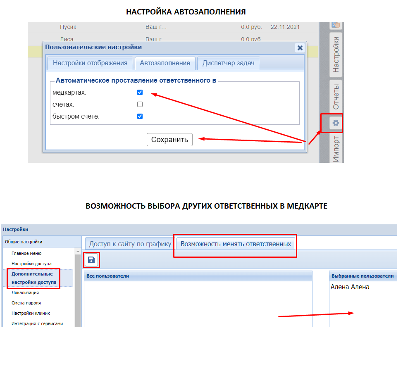
Task: Toggle the быстром счете checkbox
Action: pos(140,116)
